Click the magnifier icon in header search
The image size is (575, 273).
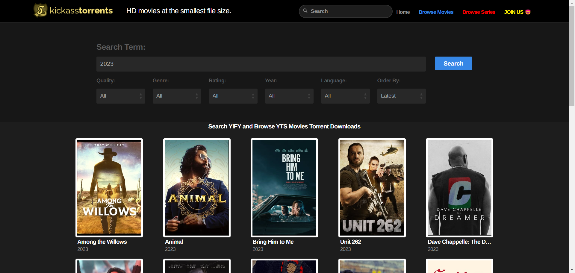tap(305, 11)
